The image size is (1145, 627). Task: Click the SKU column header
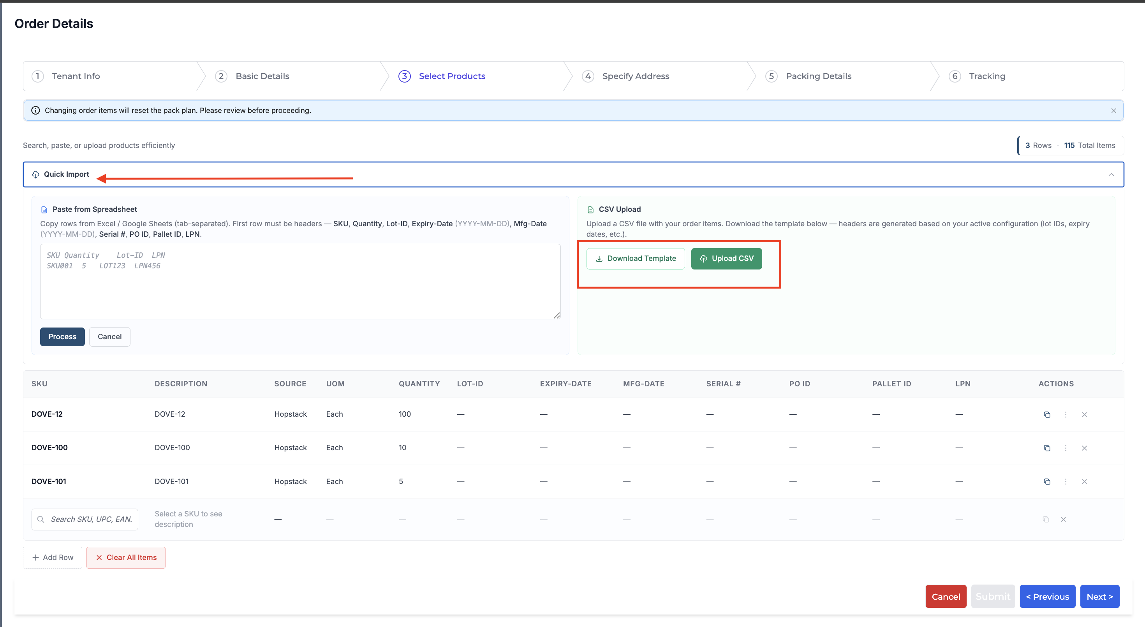(40, 384)
